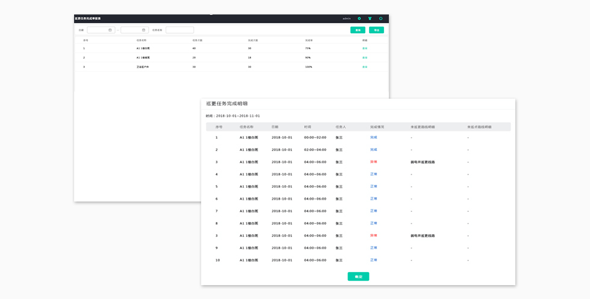590x299 pixels.
Task: Click the settings gear icon in header
Action: [x=359, y=19]
